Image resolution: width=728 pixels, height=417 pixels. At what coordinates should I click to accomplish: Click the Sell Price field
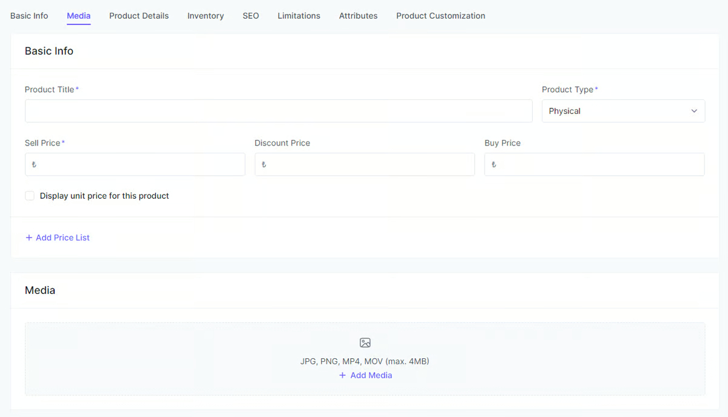[x=135, y=164]
